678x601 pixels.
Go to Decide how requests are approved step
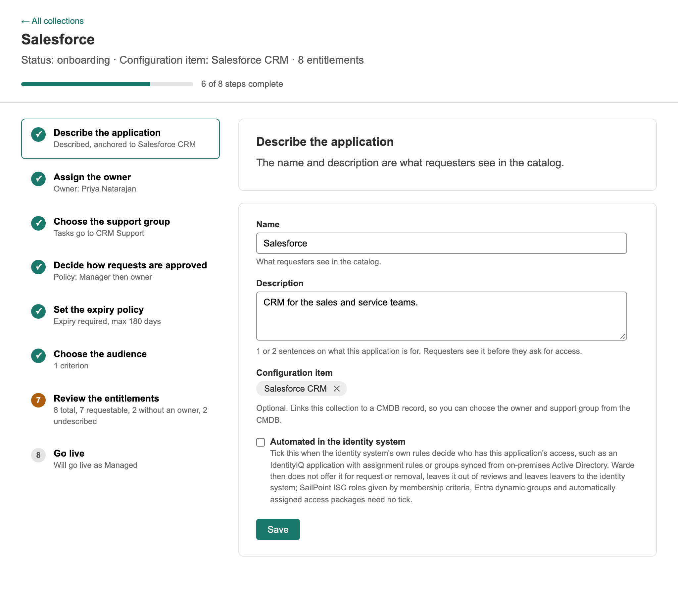[x=121, y=271]
